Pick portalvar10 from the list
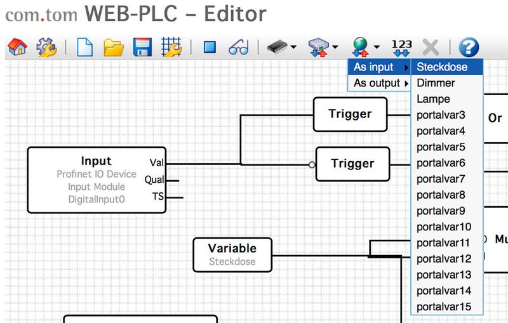Viewport: 508px width, 323px height. 447,227
